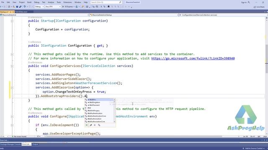The width and height of the screenshot is (268, 150).
Task: Collapse the comment block outline
Action: [12, 54]
